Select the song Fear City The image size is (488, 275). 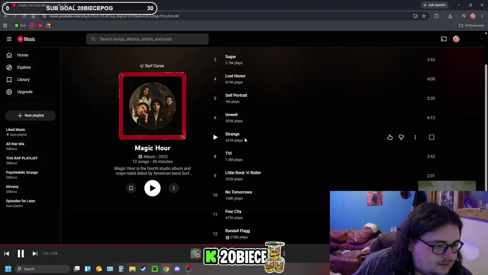pyautogui.click(x=233, y=212)
